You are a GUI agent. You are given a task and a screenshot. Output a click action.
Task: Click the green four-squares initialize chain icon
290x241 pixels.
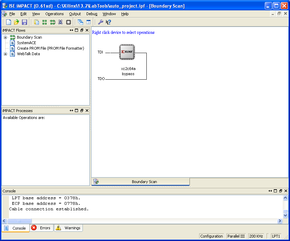click(45, 22)
